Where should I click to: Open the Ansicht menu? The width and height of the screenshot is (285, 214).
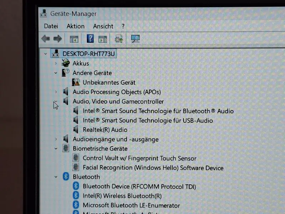103,26
